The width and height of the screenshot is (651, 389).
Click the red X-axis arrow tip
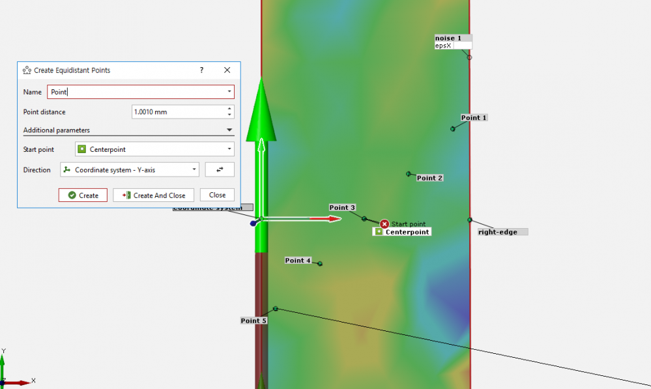pyautogui.click(x=335, y=219)
